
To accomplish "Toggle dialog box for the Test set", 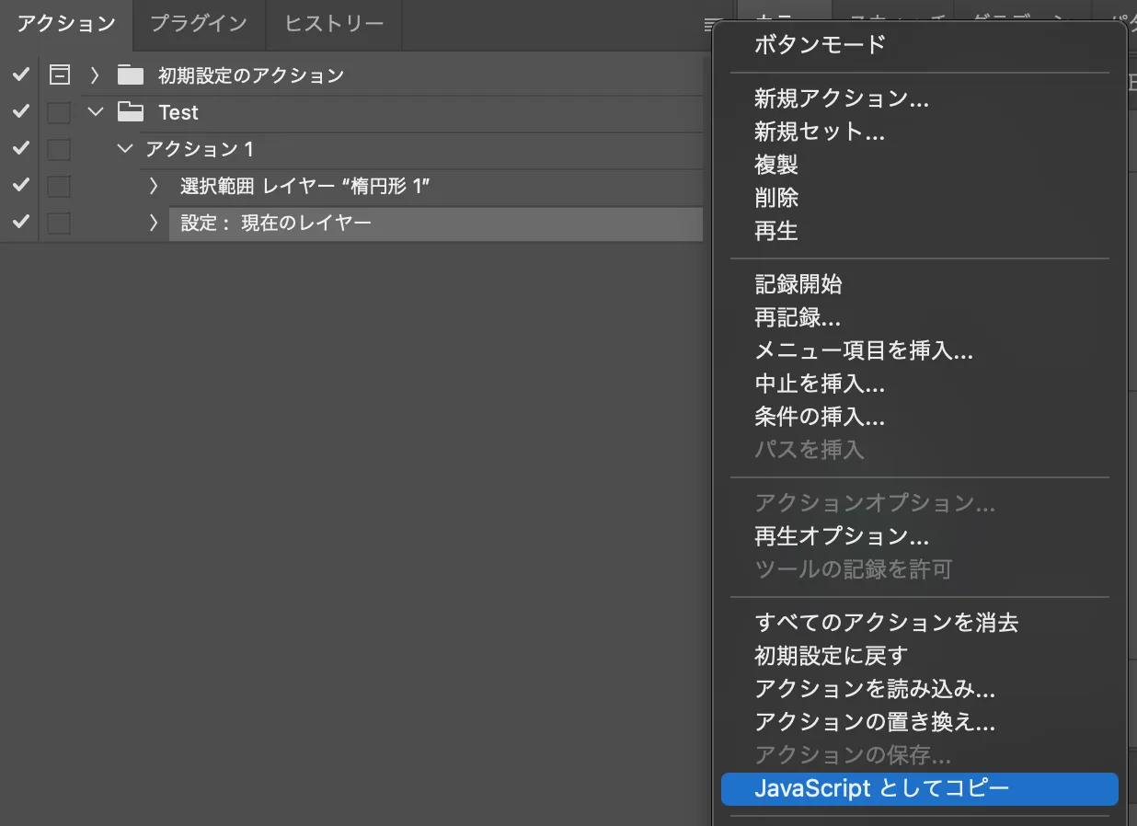I will pos(59,112).
